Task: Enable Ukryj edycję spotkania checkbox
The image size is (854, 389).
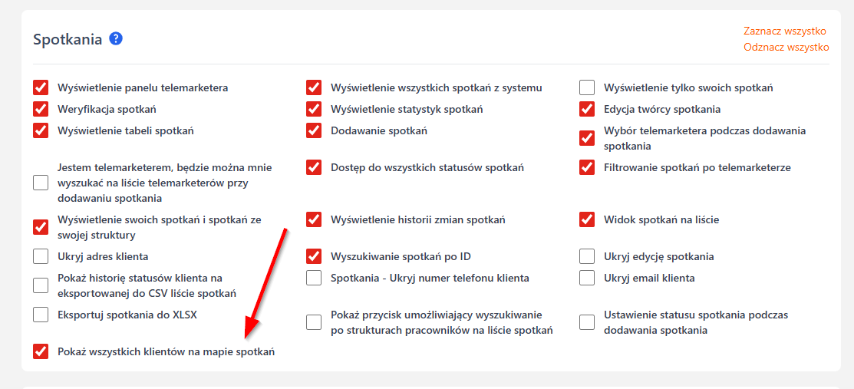Action: pyautogui.click(x=587, y=256)
